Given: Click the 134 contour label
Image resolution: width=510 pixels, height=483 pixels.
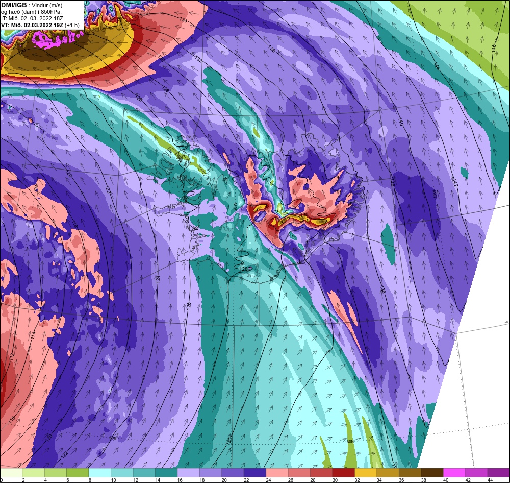Looking at the screenshot, I should tap(184, 20).
